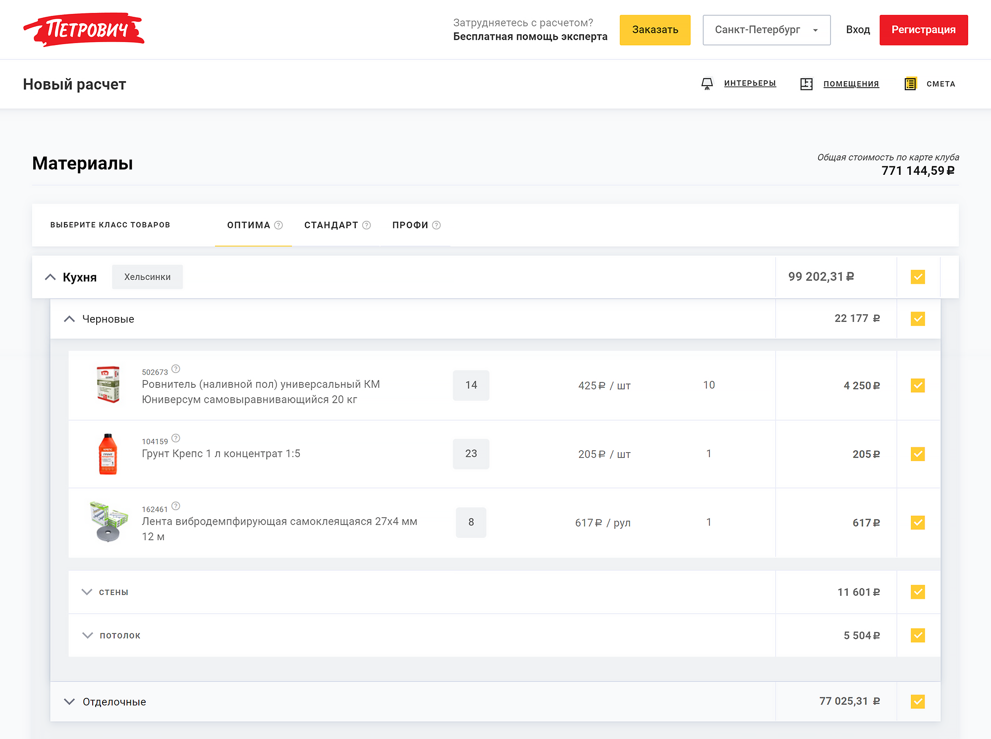Click the 425 ₽ / шт price
Screen dimensions: 991x739
(604, 385)
